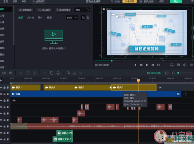Screen dimensions: 194x144
Task: Open the 工具 menu
Action: point(6,2)
